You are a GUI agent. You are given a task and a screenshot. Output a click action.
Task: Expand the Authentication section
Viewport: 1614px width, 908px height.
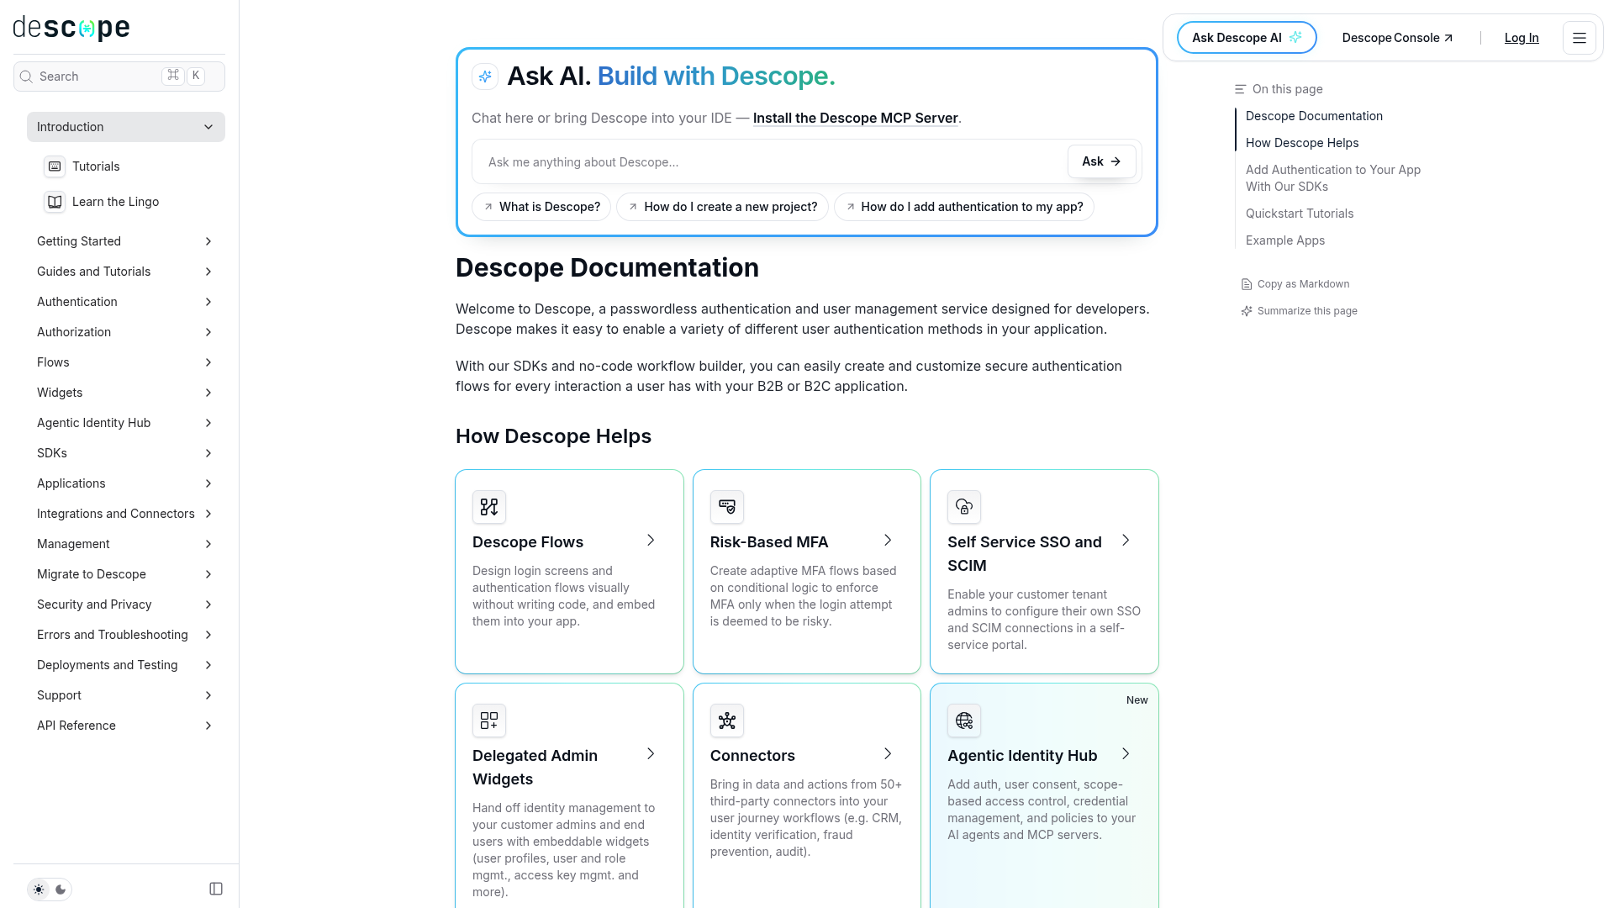point(126,302)
